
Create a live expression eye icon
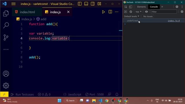tap(147, 12)
